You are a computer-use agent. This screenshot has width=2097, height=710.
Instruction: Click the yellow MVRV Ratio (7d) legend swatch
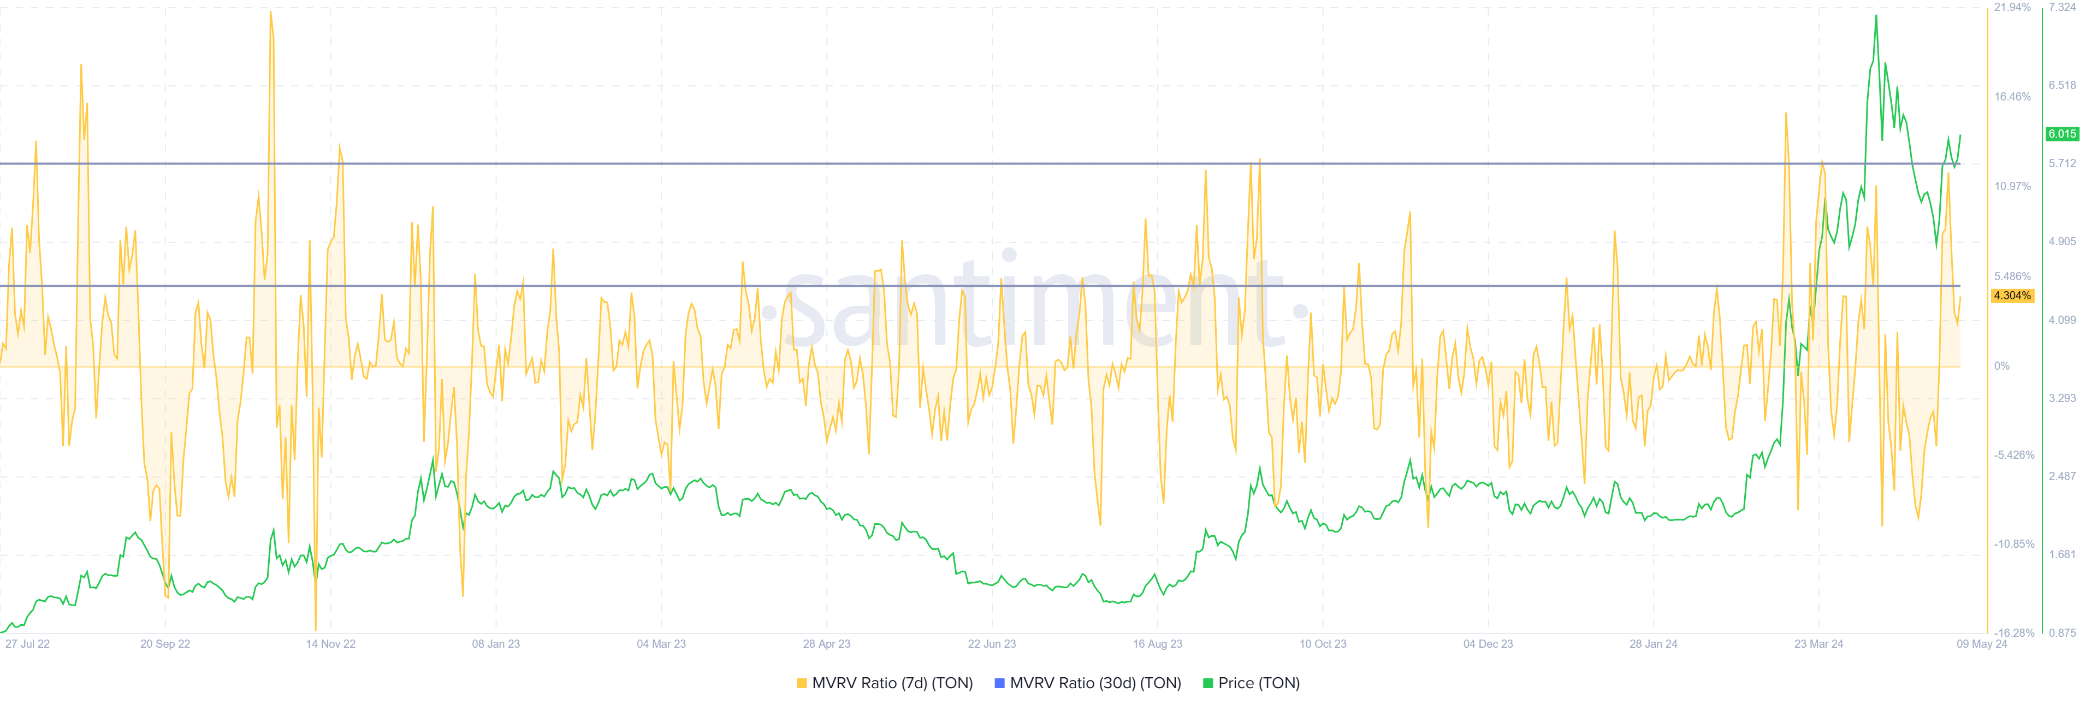pos(802,684)
